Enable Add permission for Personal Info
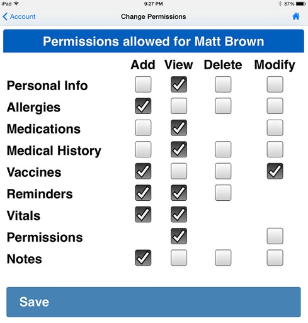Image resolution: width=308 pixels, height=323 pixels. coord(143,84)
